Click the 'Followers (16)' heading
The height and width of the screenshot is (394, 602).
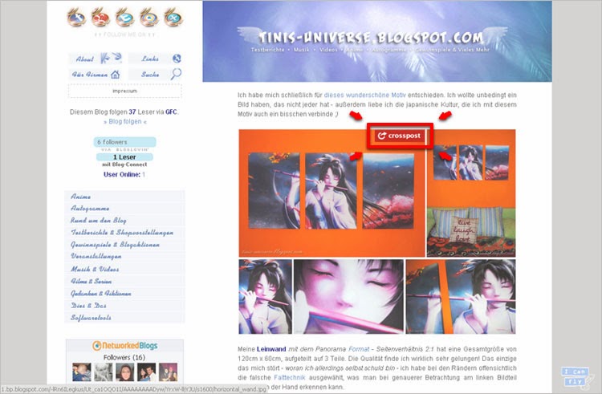coord(124,357)
